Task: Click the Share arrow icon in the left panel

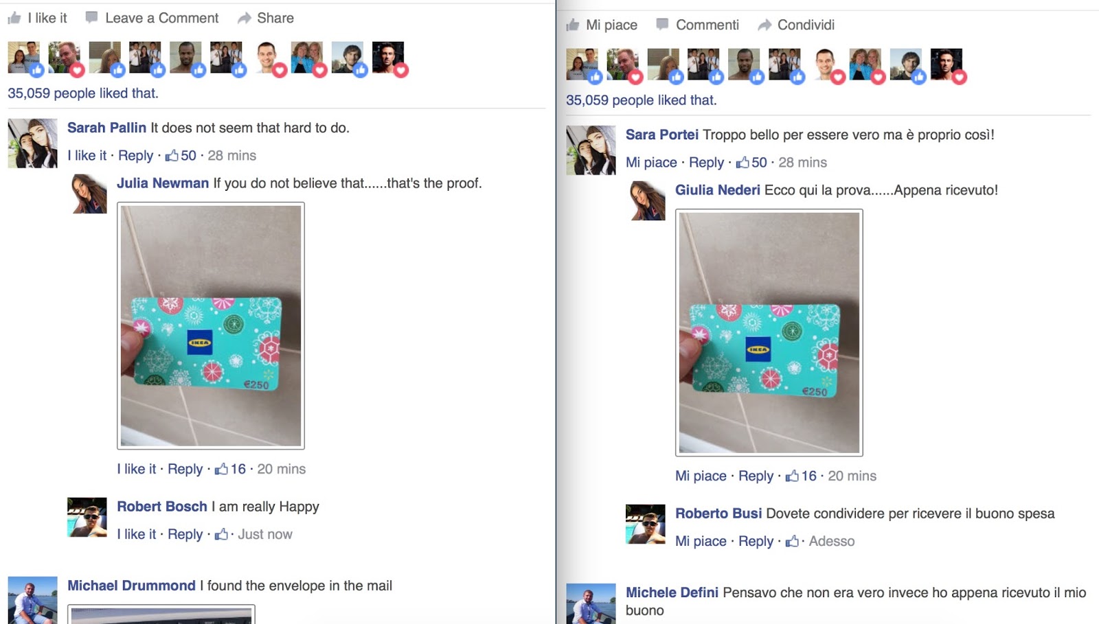Action: pyautogui.click(x=244, y=19)
